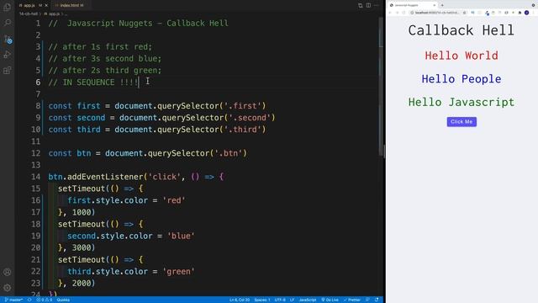Click the 'green' string on line 22
This screenshot has width=538, height=303.
tap(178, 271)
